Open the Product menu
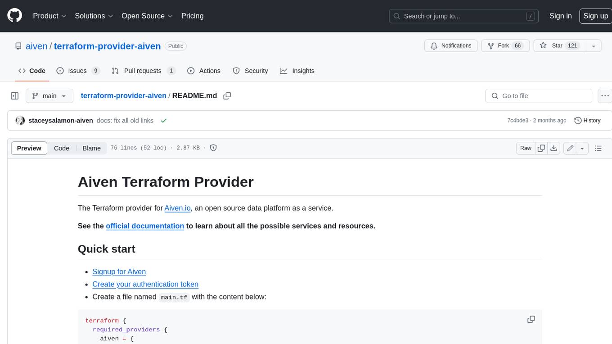 (50, 16)
